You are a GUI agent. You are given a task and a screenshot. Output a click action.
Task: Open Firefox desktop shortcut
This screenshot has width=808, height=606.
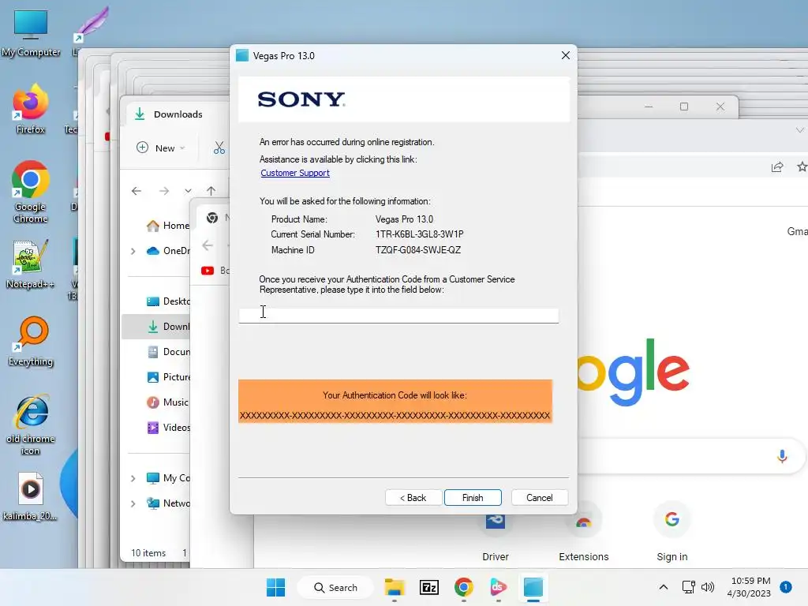[x=31, y=109]
